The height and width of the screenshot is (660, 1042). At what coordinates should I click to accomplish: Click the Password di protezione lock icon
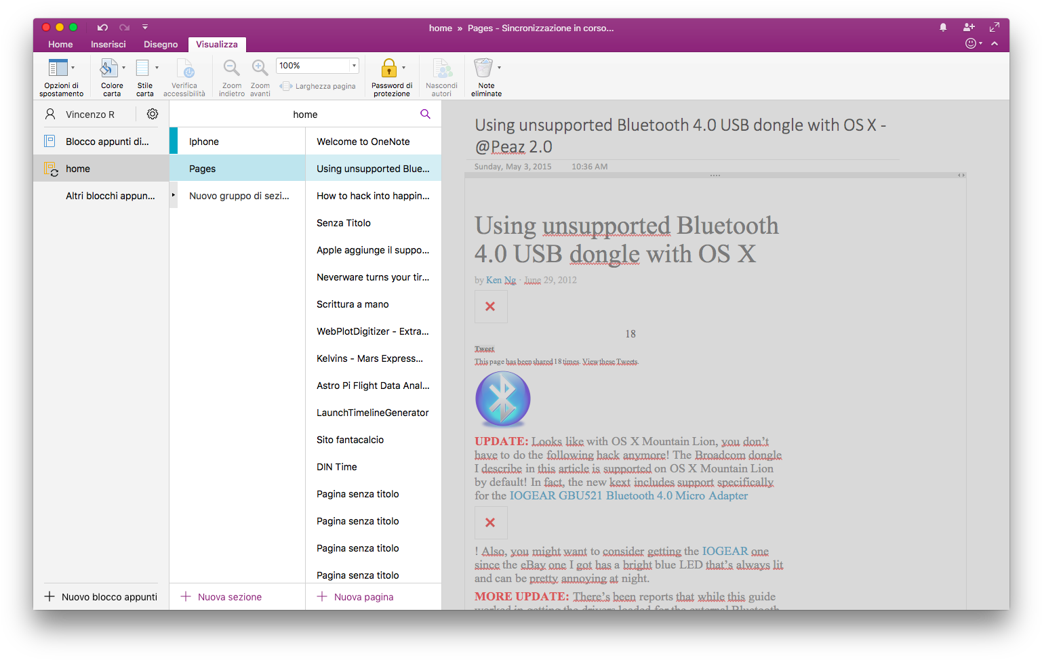tap(389, 68)
